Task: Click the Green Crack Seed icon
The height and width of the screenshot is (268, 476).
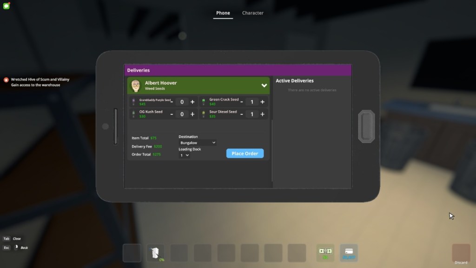Action: [203, 102]
